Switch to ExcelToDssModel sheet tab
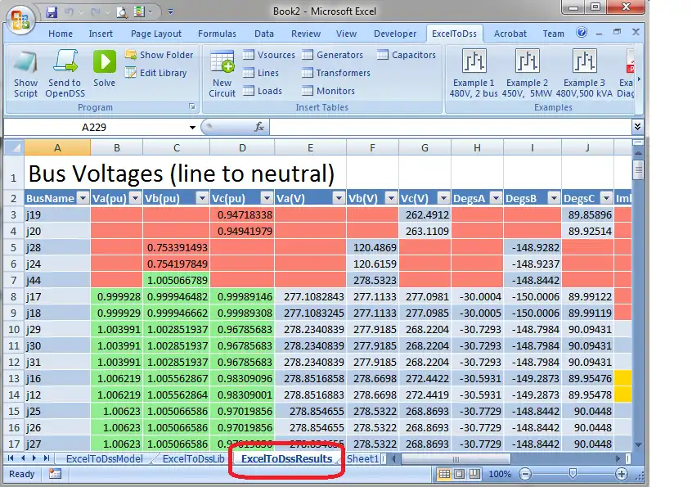This screenshot has width=692, height=487. tap(104, 458)
